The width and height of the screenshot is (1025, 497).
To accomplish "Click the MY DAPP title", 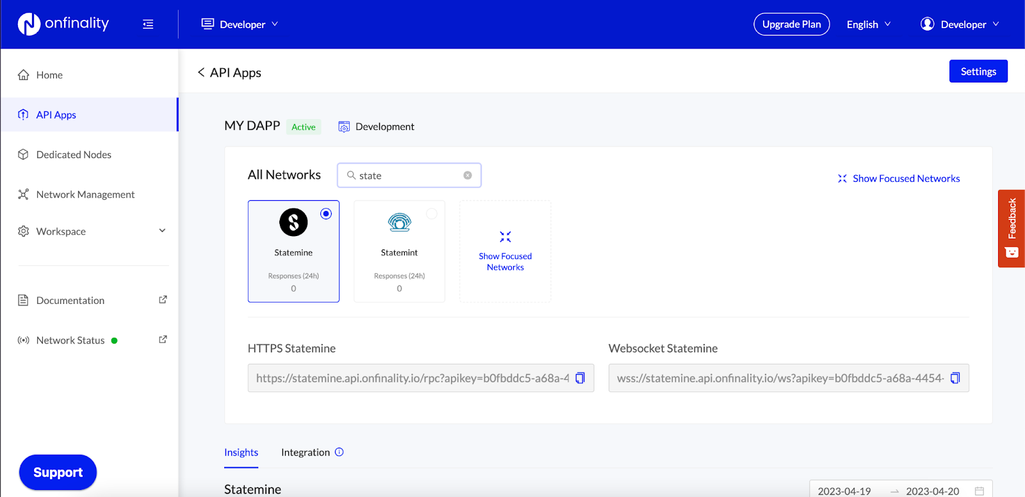I will [x=252, y=126].
